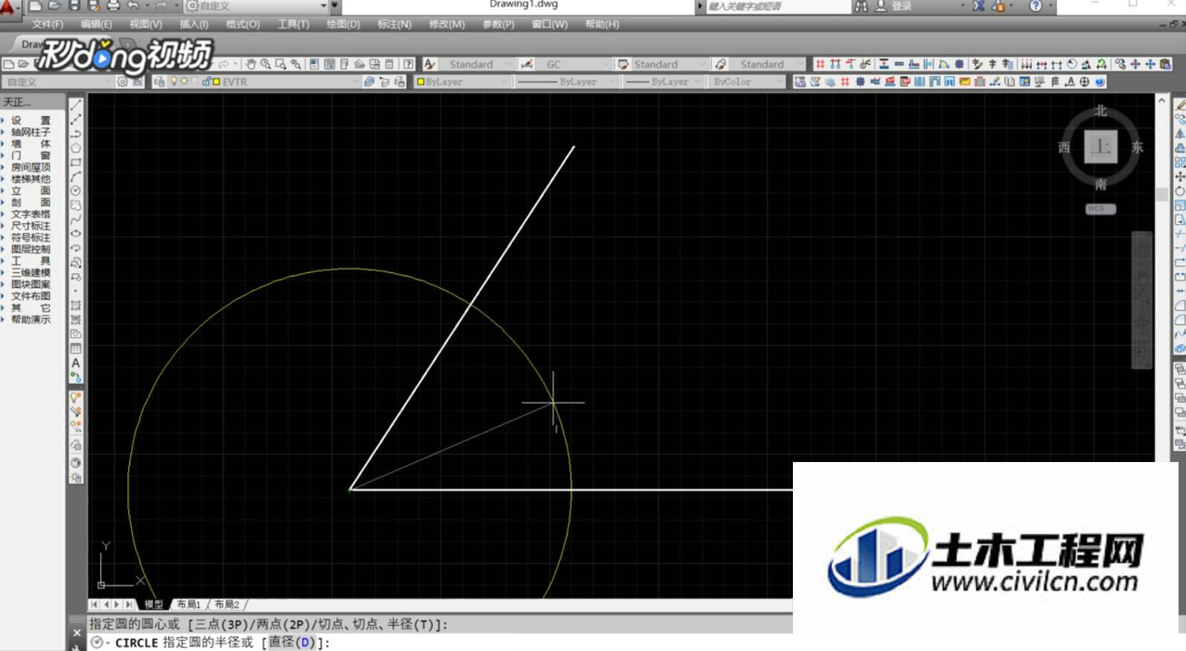Open the 标注(N) menu
This screenshot has height=651, width=1186.
[394, 24]
